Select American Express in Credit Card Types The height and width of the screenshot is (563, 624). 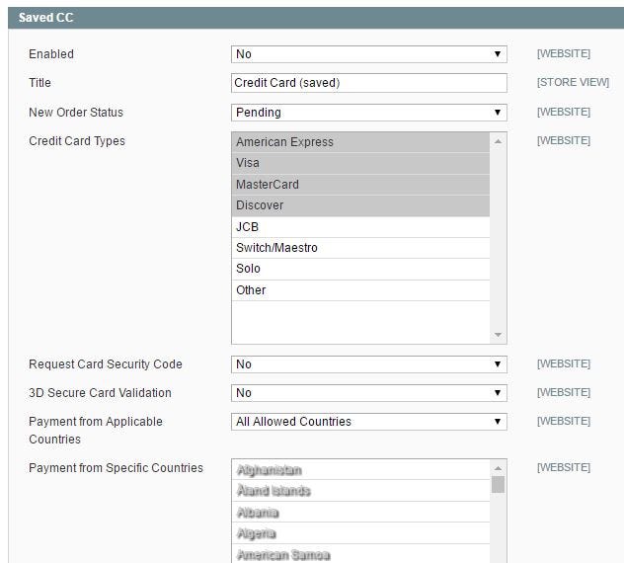coord(360,142)
